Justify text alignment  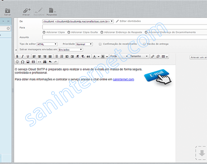coord(50,56)
